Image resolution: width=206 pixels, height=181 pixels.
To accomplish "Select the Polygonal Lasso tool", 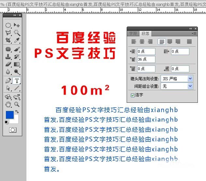I will 8,32.
